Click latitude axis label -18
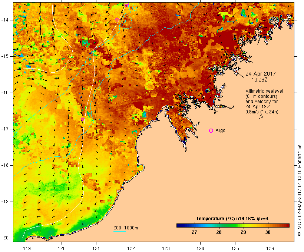304x252 pixels. point(5,165)
